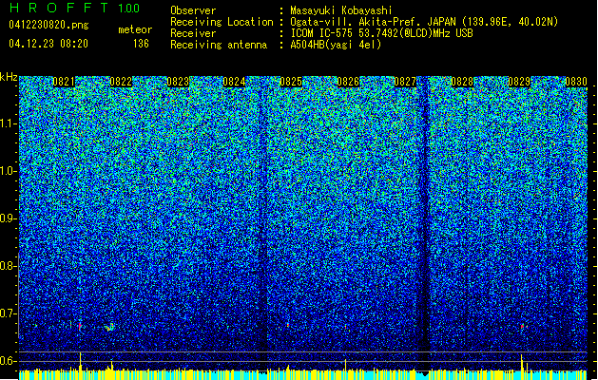The height and width of the screenshot is (380, 598).
Task: Click the 'Observer' field label
Action: pyautogui.click(x=193, y=10)
